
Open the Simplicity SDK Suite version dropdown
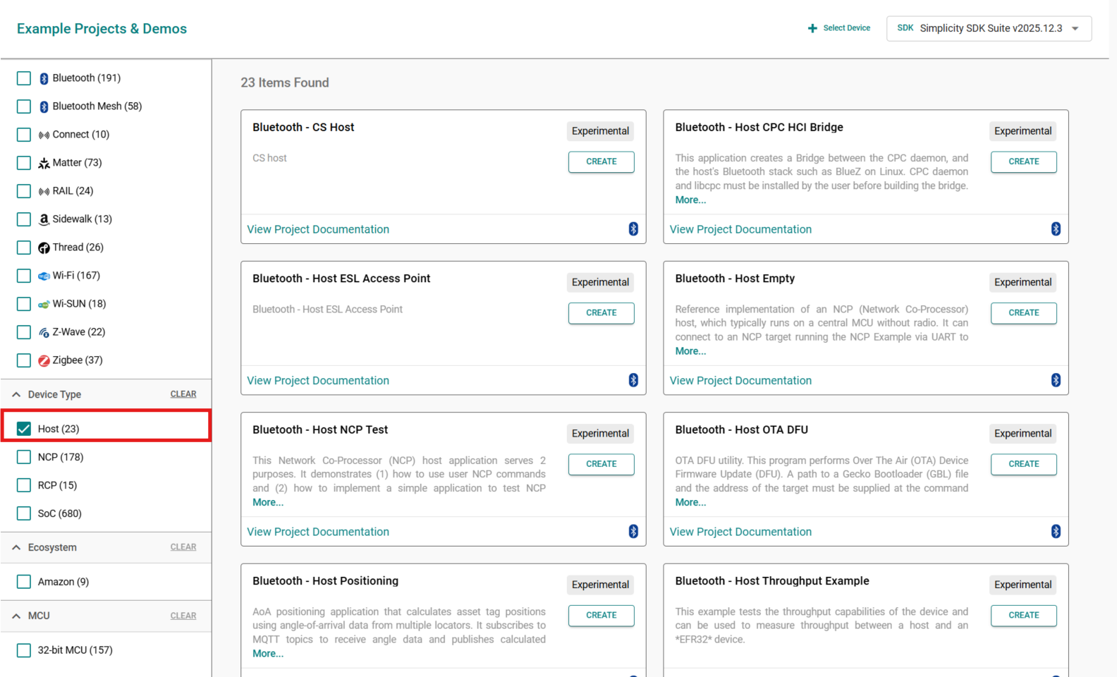pyautogui.click(x=989, y=28)
